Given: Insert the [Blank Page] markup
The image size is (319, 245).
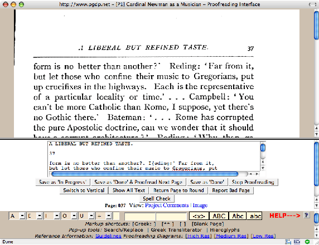Looking at the screenshot, I should coord(207,224).
